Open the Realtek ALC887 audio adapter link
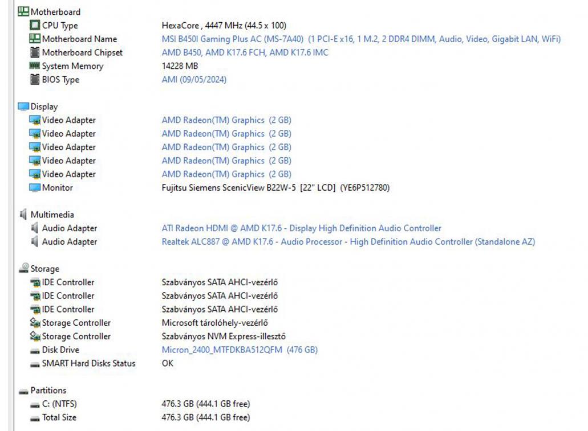Viewport: 588px width, 431px height. coord(348,242)
